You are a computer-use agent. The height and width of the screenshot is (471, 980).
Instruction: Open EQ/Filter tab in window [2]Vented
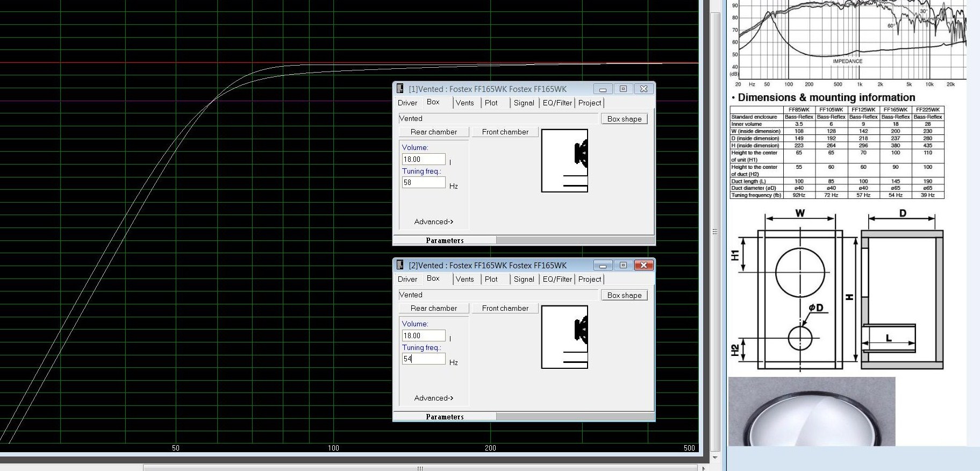tap(557, 279)
